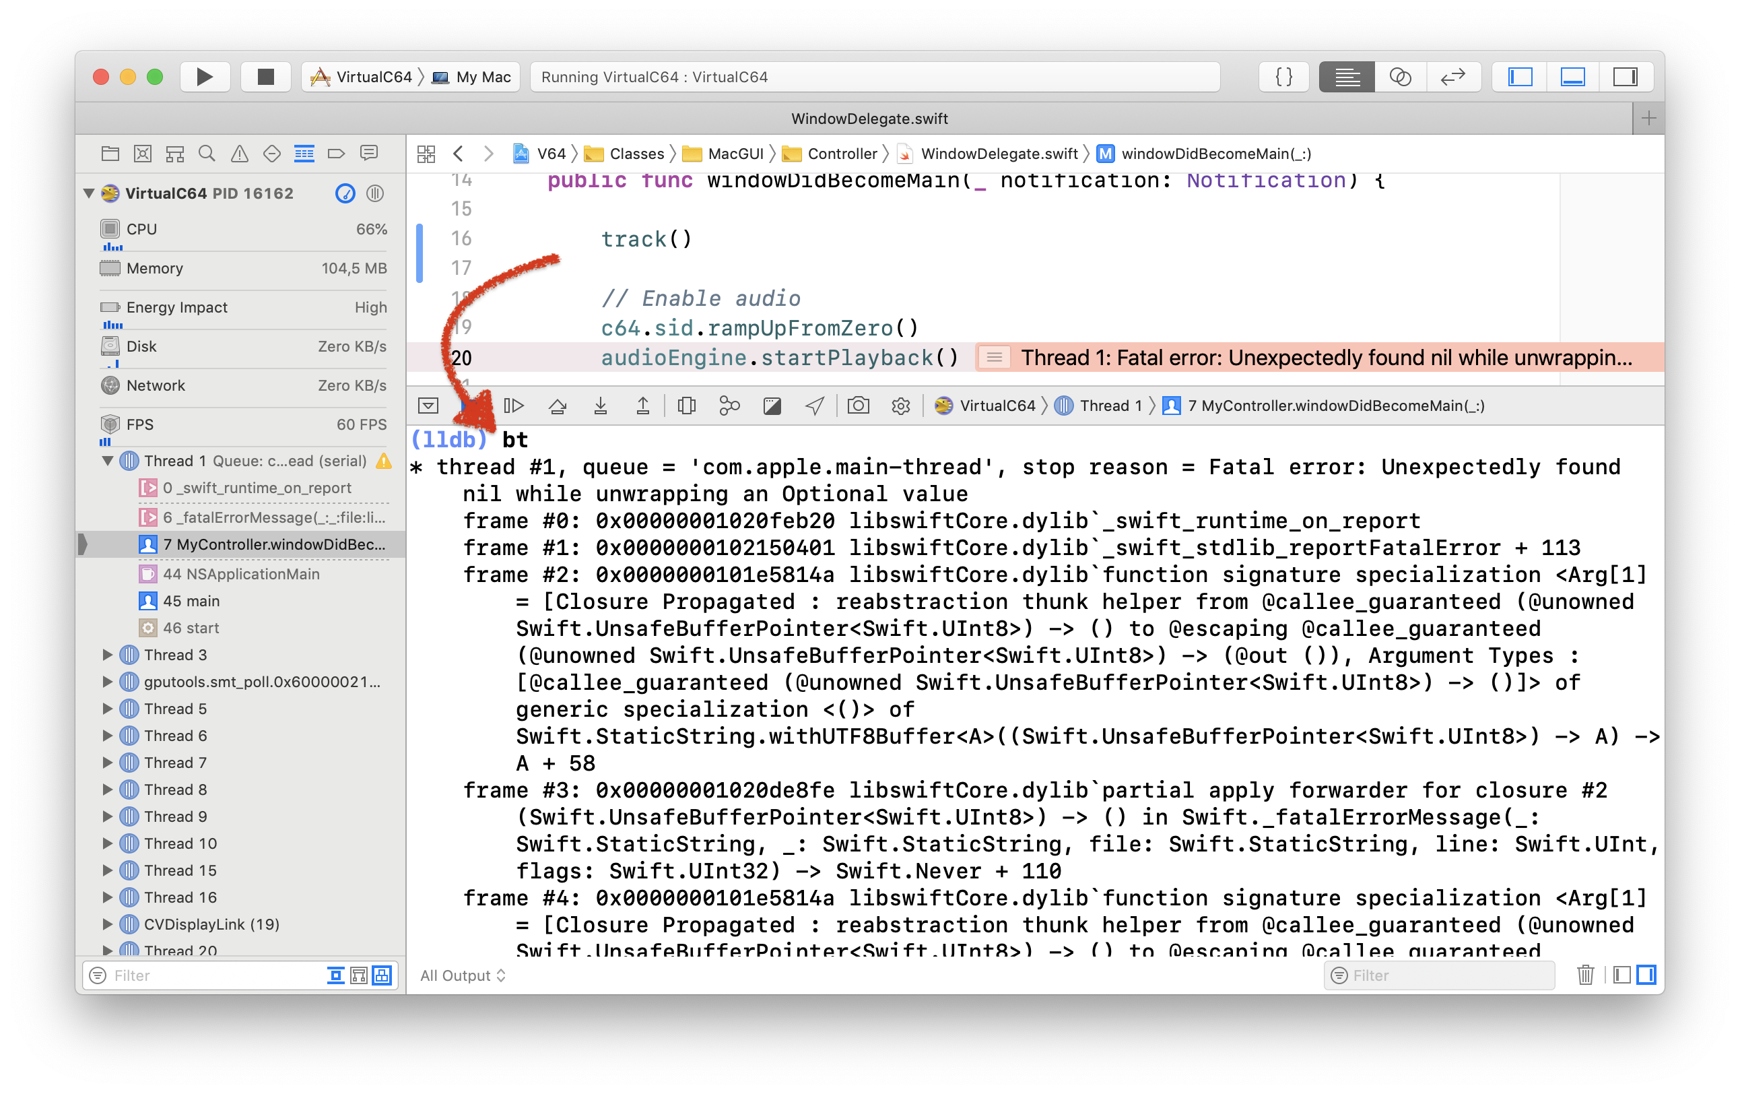Click the related items grid icon
This screenshot has height=1094, width=1740.
pyautogui.click(x=426, y=154)
